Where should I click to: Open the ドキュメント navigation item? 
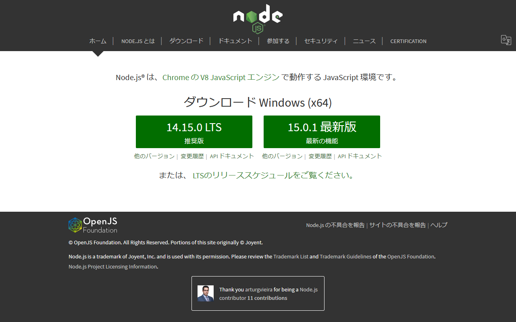[235, 41]
